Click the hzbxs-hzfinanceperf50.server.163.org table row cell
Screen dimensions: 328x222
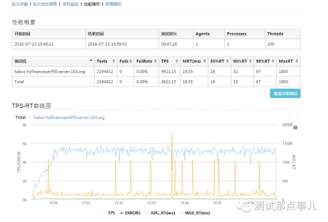click(x=53, y=71)
